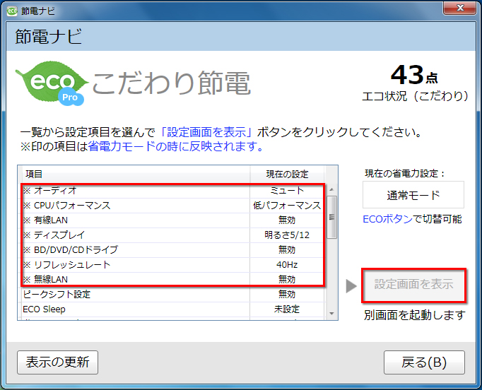
Task: Click the list scrollbar down arrow
Action: [x=331, y=314]
